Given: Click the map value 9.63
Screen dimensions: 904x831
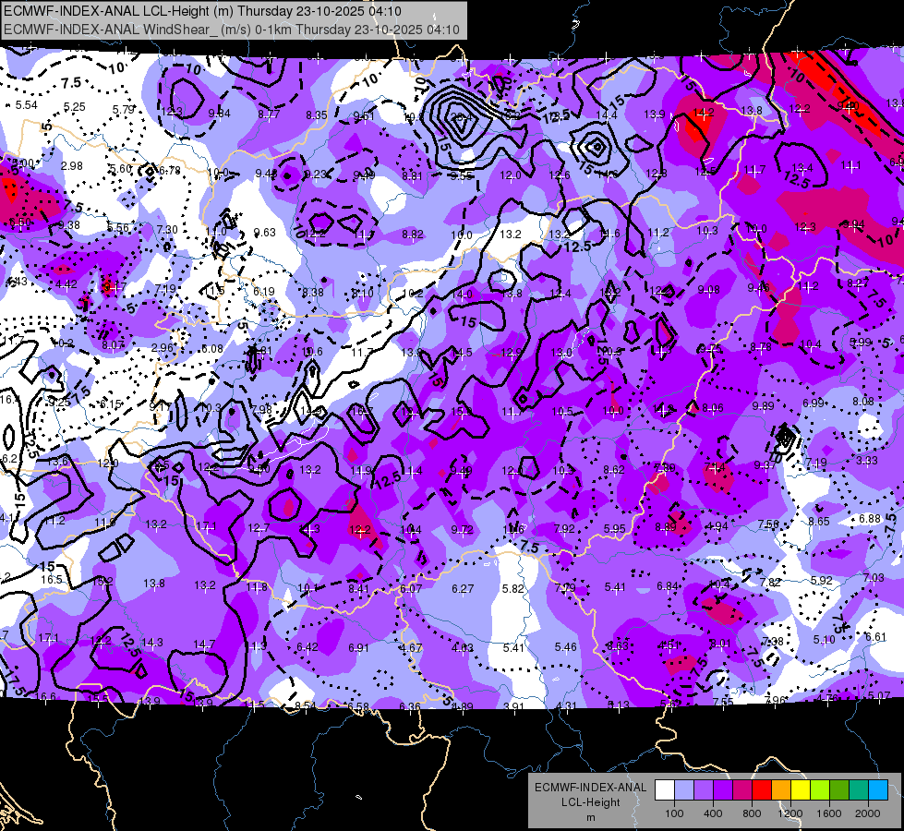Looking at the screenshot, I should (265, 233).
